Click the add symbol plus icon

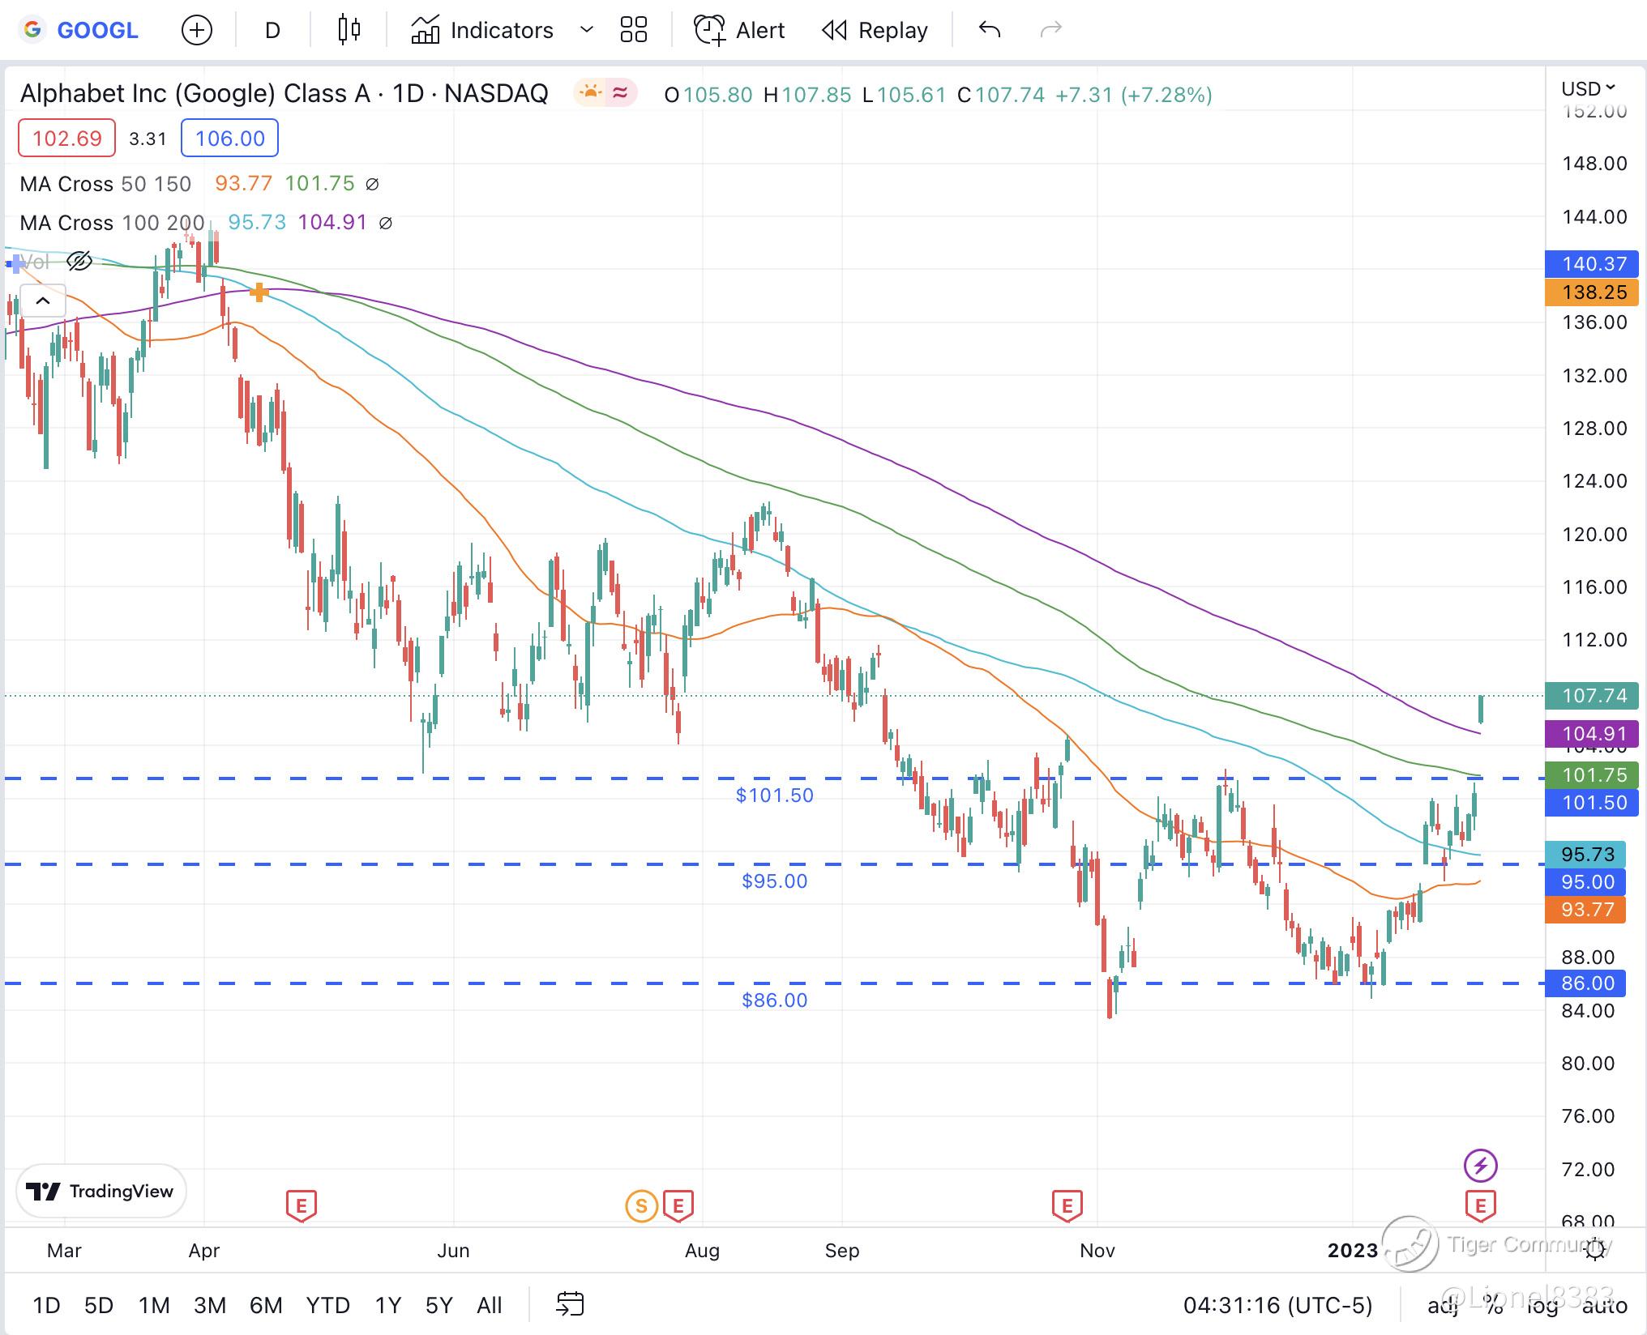197,31
